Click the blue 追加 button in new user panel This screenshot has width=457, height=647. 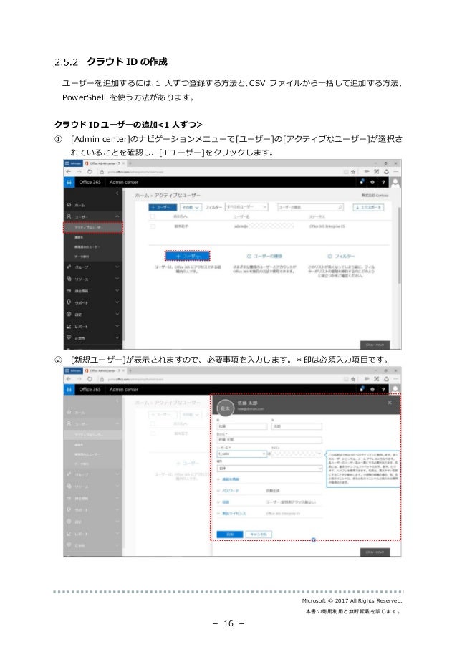[x=230, y=534]
